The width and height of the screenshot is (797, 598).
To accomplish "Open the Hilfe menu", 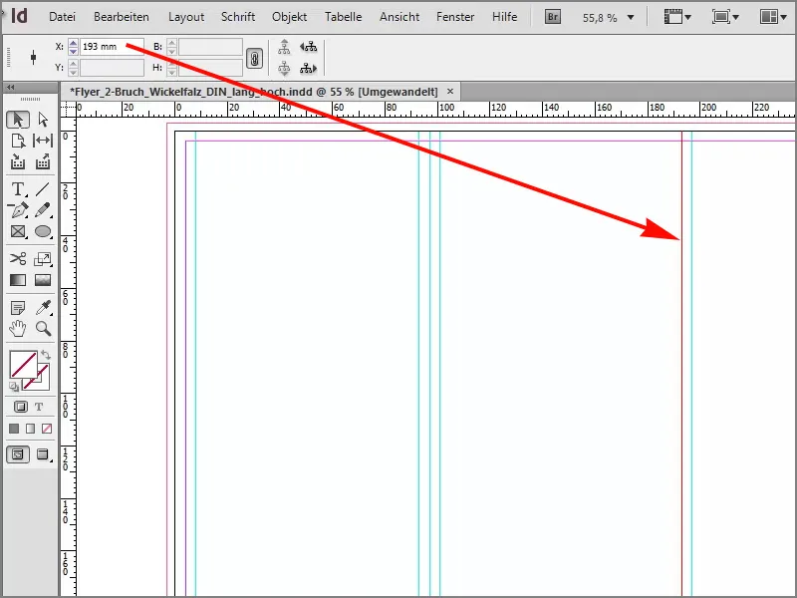I will click(x=505, y=17).
